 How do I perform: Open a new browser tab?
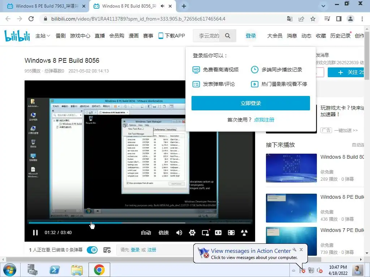pos(184,6)
